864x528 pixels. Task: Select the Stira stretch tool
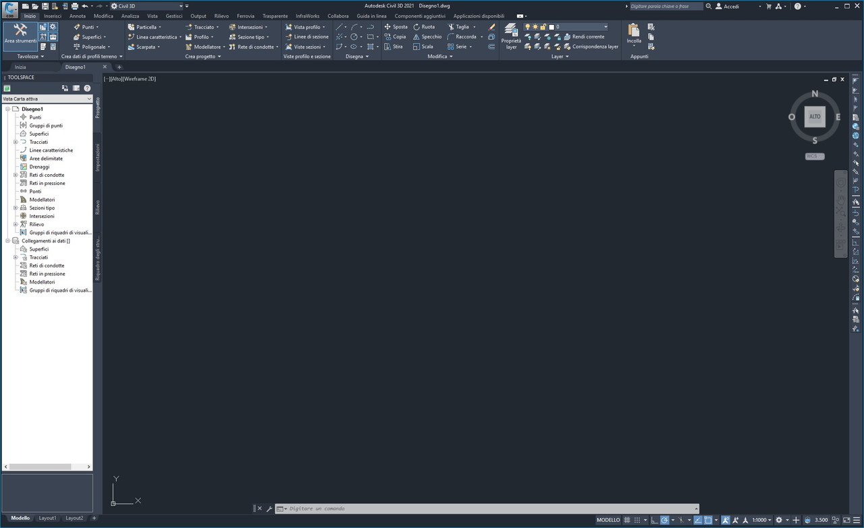pos(394,47)
